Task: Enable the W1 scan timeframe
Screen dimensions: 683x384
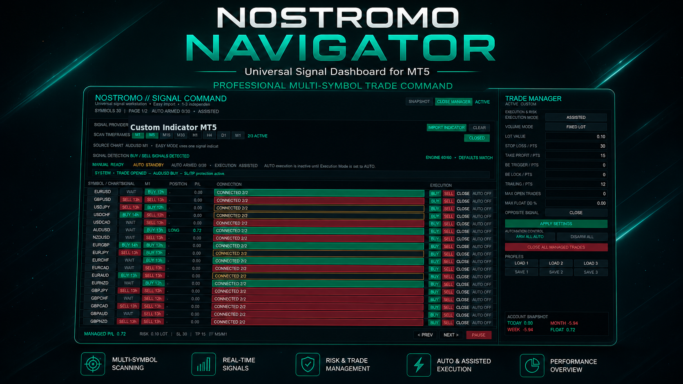Action: (238, 135)
